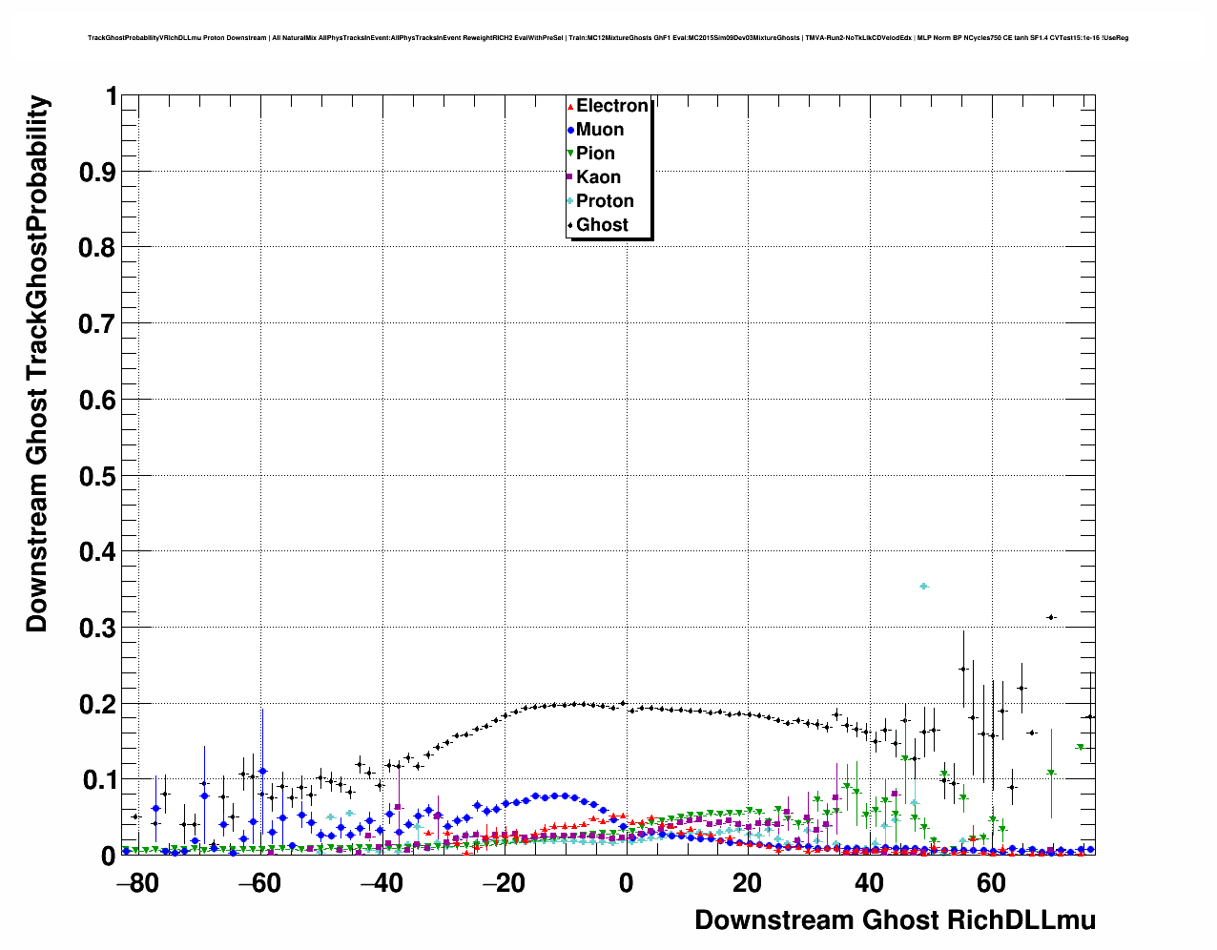The width and height of the screenshot is (1217, 950).
Task: Click the y-axis tick label "0.5"
Action: [x=98, y=476]
